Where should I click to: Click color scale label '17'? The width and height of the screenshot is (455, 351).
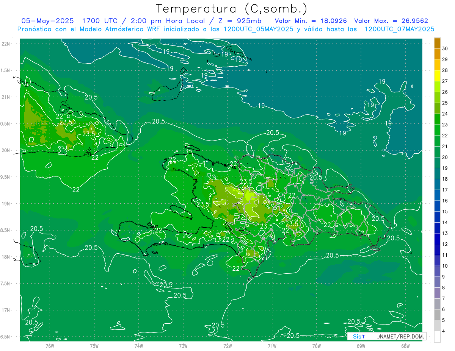pos(445,190)
